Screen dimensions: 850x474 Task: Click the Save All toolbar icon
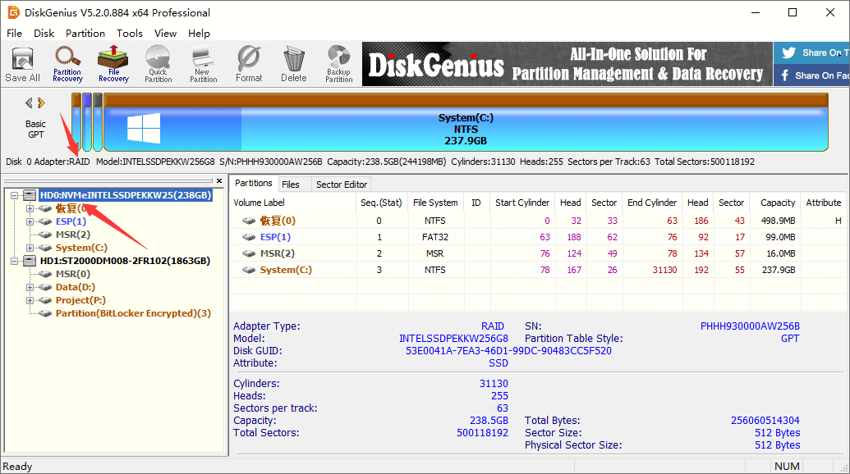pyautogui.click(x=23, y=65)
